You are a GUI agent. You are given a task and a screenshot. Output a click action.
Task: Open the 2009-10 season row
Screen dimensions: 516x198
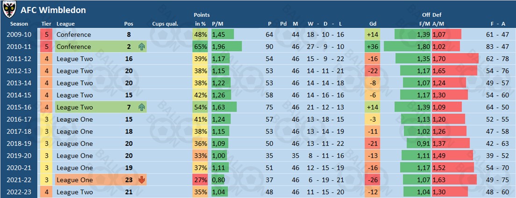pos(19,35)
